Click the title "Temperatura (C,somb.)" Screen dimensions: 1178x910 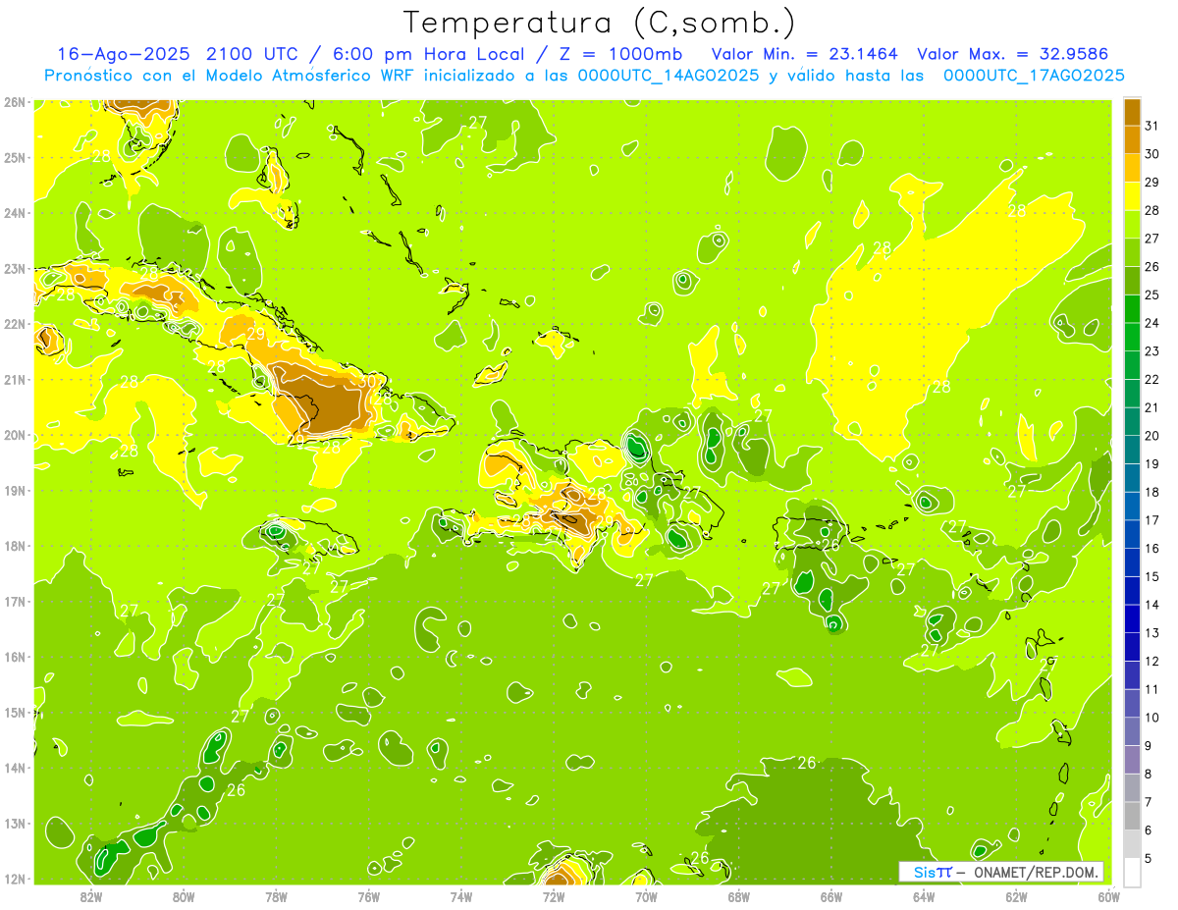click(600, 23)
